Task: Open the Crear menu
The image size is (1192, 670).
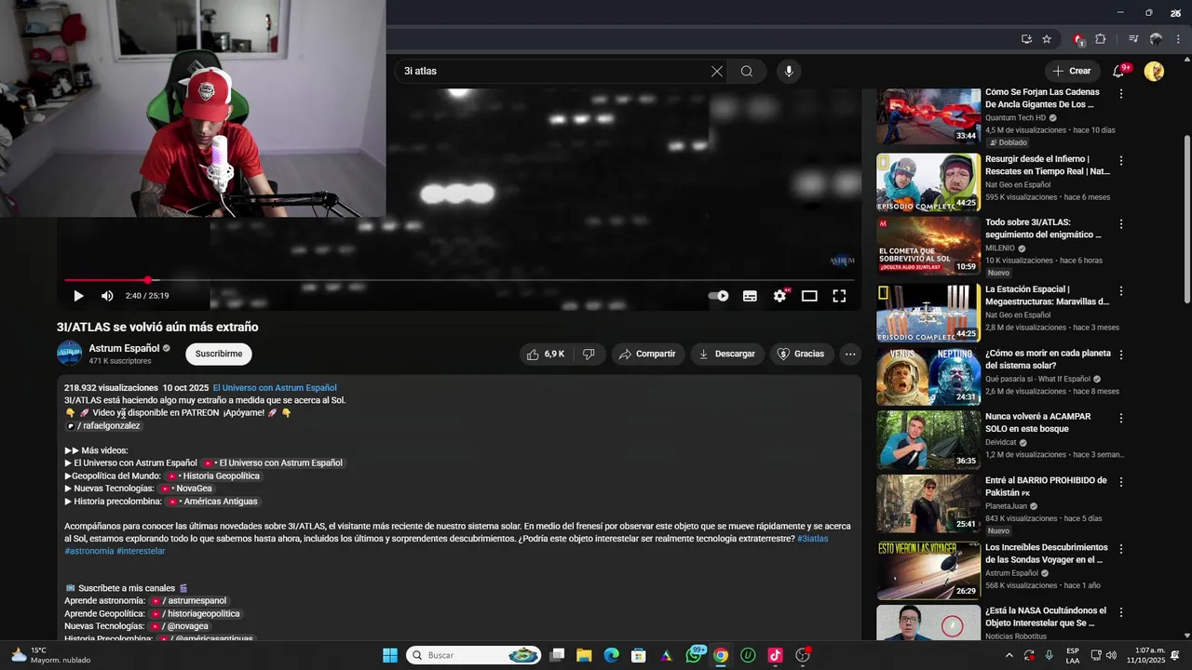Action: point(1072,72)
